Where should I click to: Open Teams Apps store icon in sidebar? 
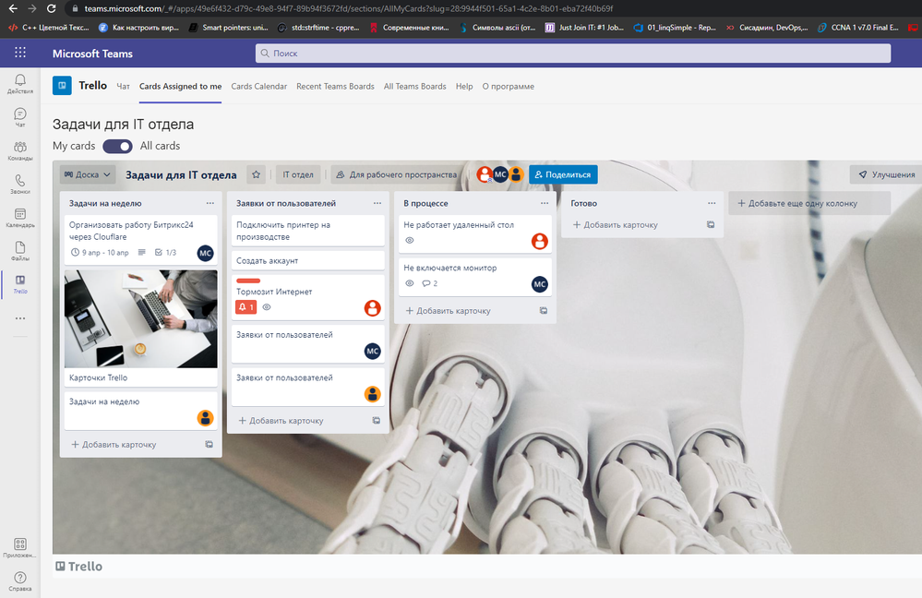[x=19, y=547]
